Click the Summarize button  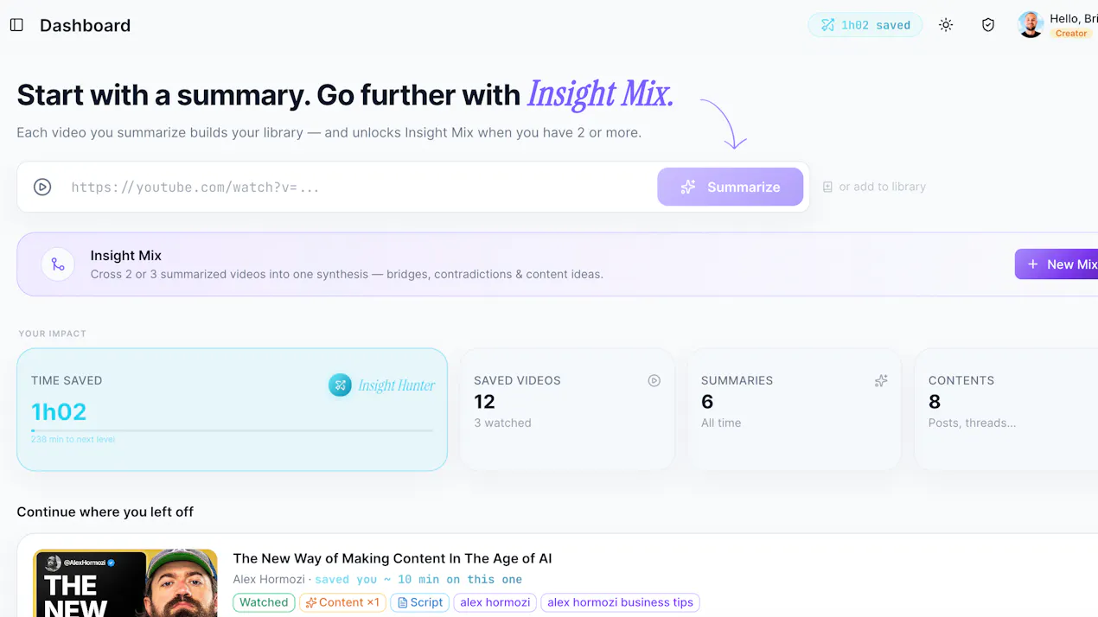731,187
